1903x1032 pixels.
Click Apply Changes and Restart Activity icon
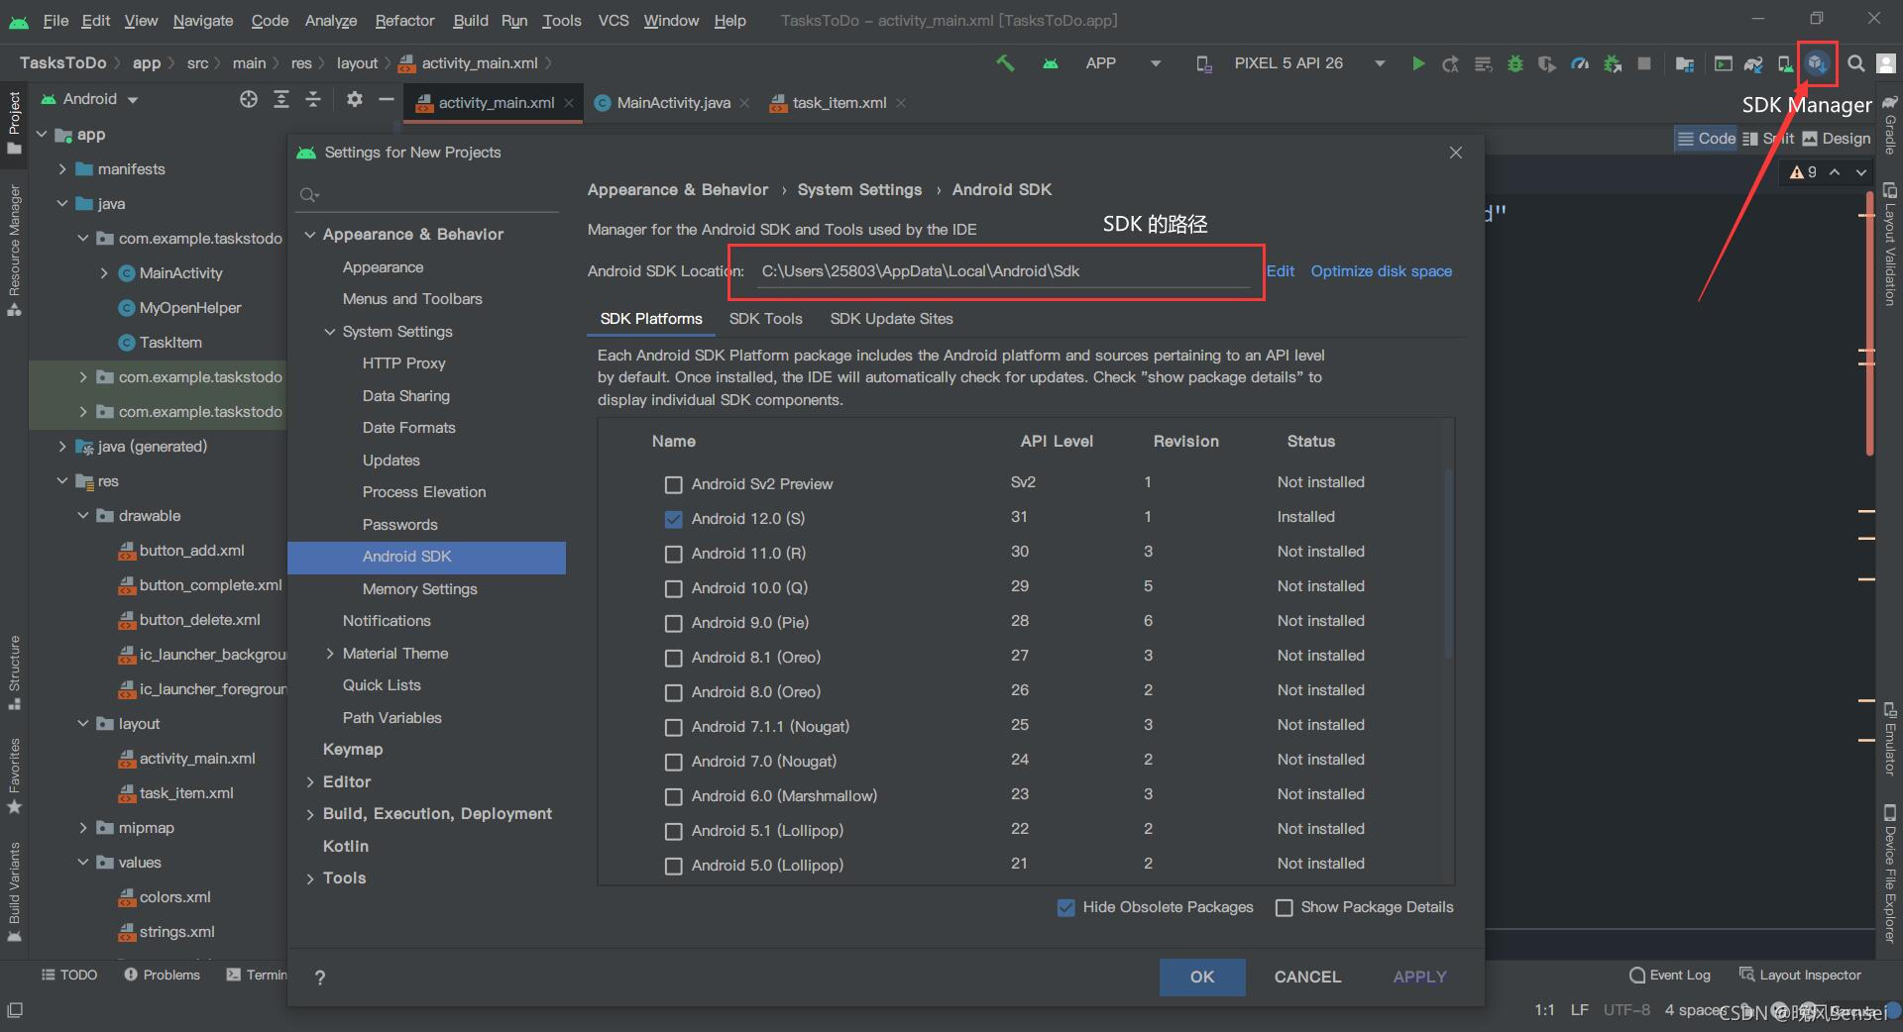pyautogui.click(x=1450, y=63)
